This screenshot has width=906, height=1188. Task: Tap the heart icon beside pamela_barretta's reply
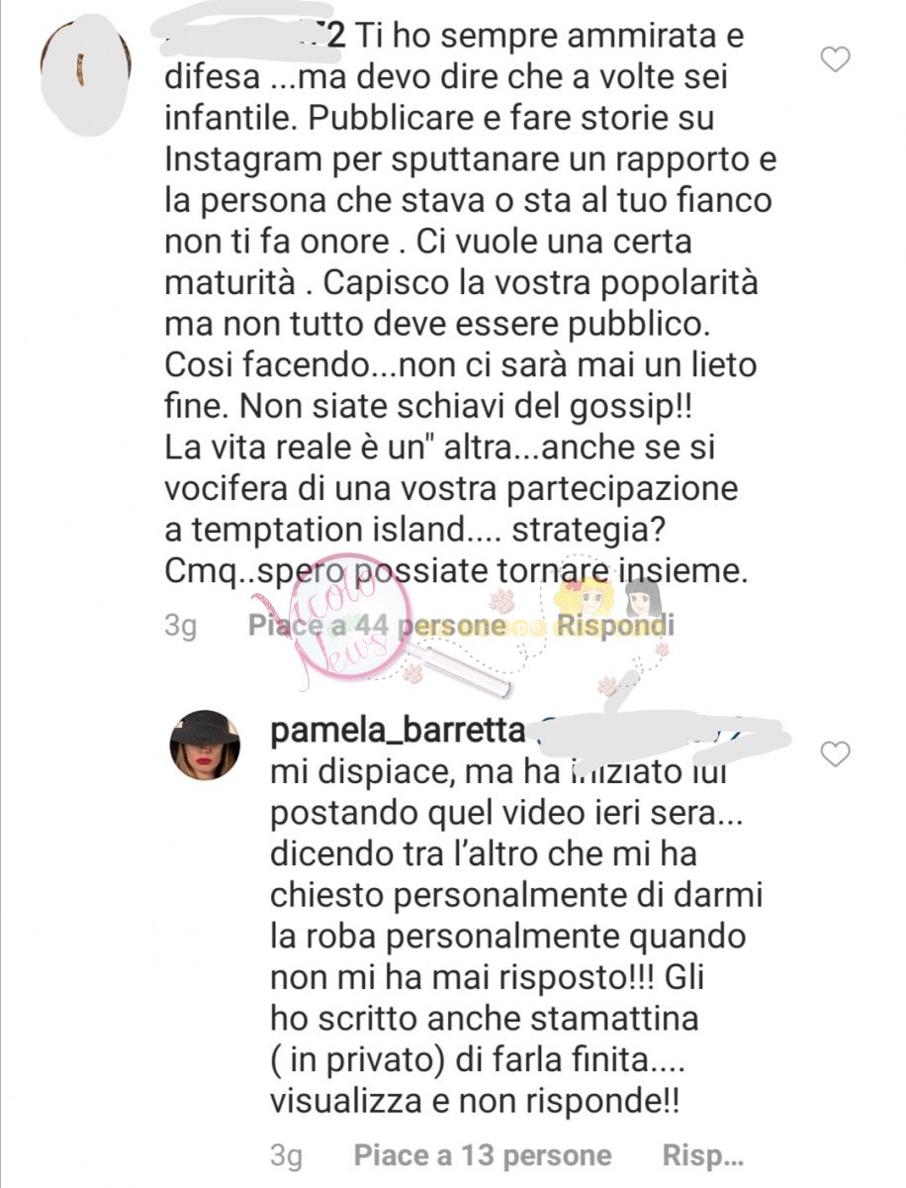point(836,755)
